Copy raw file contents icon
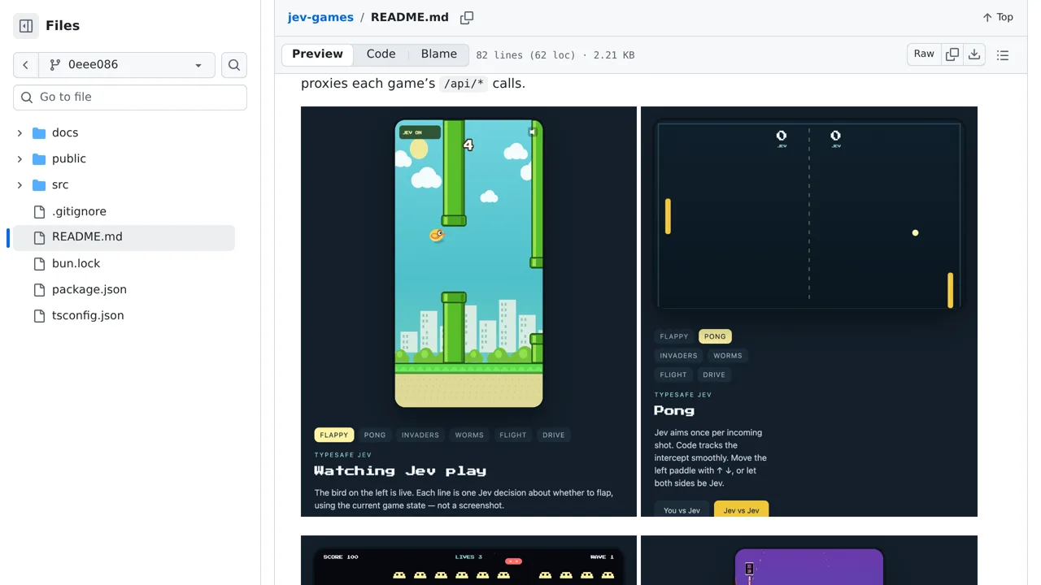 tap(952, 54)
